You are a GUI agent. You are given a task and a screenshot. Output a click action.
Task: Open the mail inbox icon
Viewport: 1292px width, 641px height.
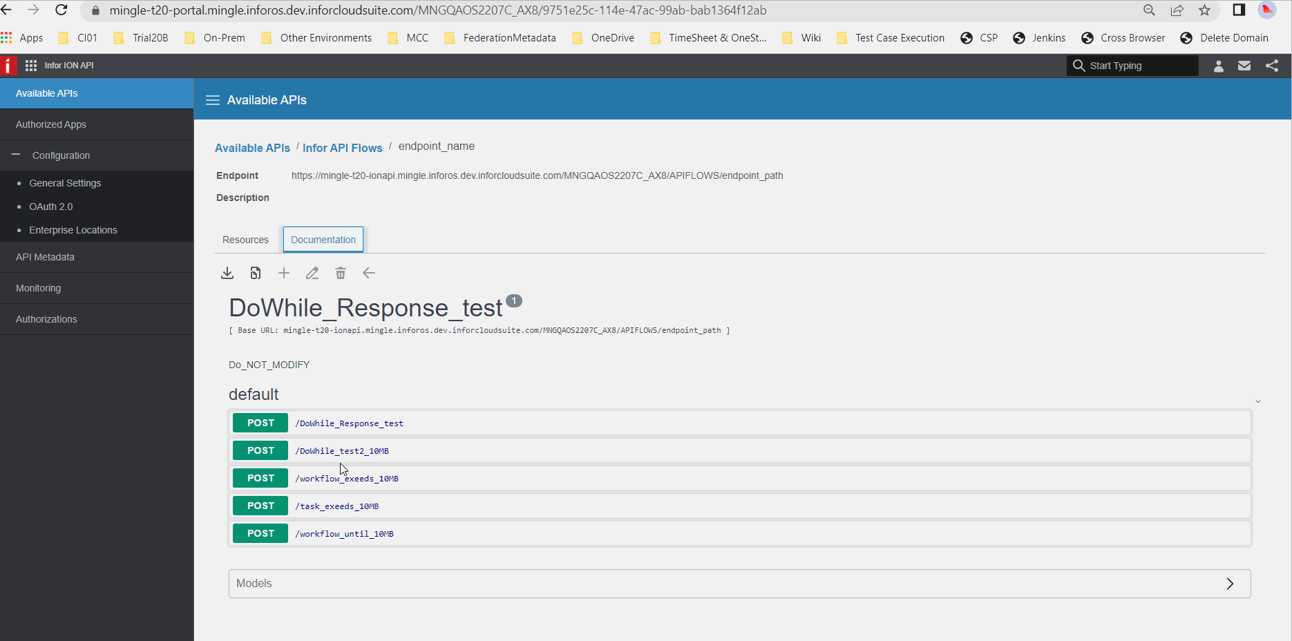click(x=1244, y=66)
